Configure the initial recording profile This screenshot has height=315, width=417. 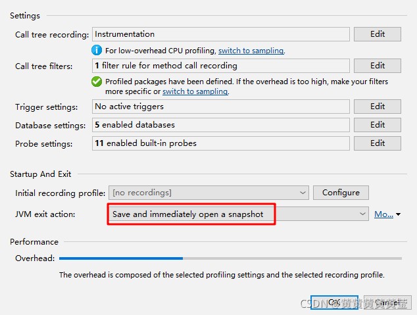point(341,193)
